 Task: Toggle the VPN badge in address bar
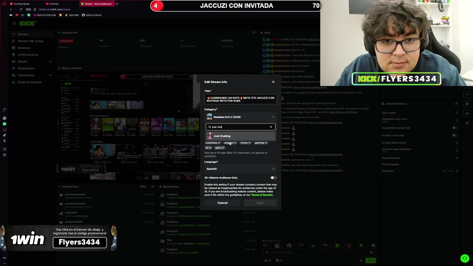pos(28,9)
